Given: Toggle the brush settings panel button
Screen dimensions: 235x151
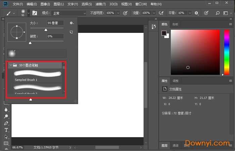Looking at the screenshot, I should [35, 13].
